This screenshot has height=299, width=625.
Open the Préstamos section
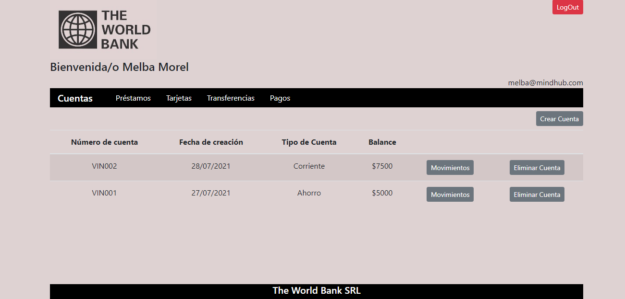[x=133, y=98]
